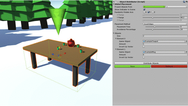The height and width of the screenshot is (106, 188).
Task: Click the Distribute Objects button
Action: [151, 63]
